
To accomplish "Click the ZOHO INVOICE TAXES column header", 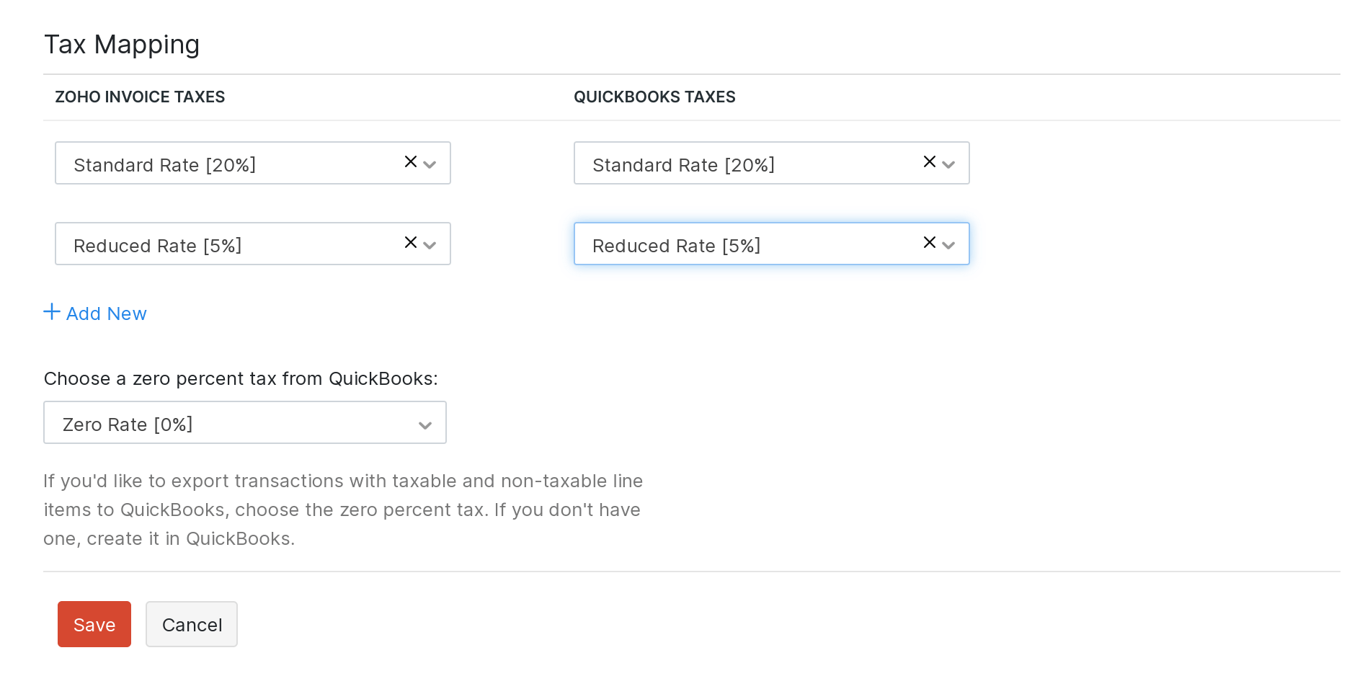I will [140, 97].
